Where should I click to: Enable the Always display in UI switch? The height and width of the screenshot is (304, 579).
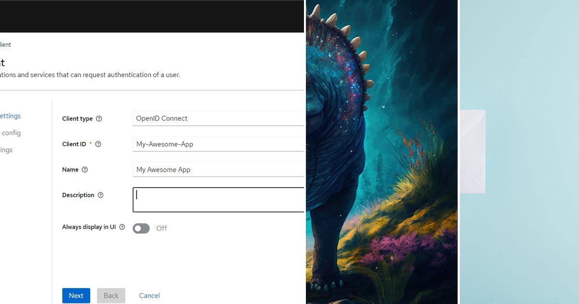click(x=141, y=228)
